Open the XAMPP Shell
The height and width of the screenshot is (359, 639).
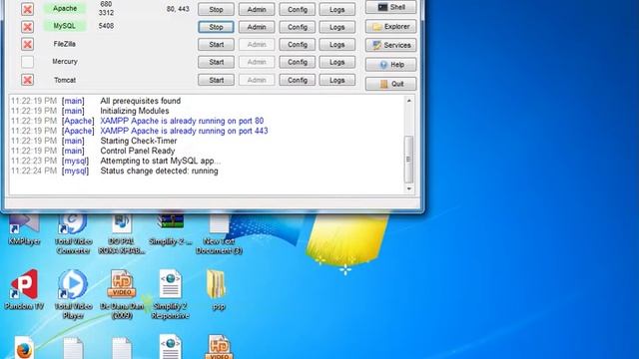coord(390,7)
